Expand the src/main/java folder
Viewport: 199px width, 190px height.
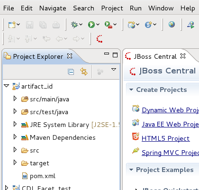tap(15, 99)
